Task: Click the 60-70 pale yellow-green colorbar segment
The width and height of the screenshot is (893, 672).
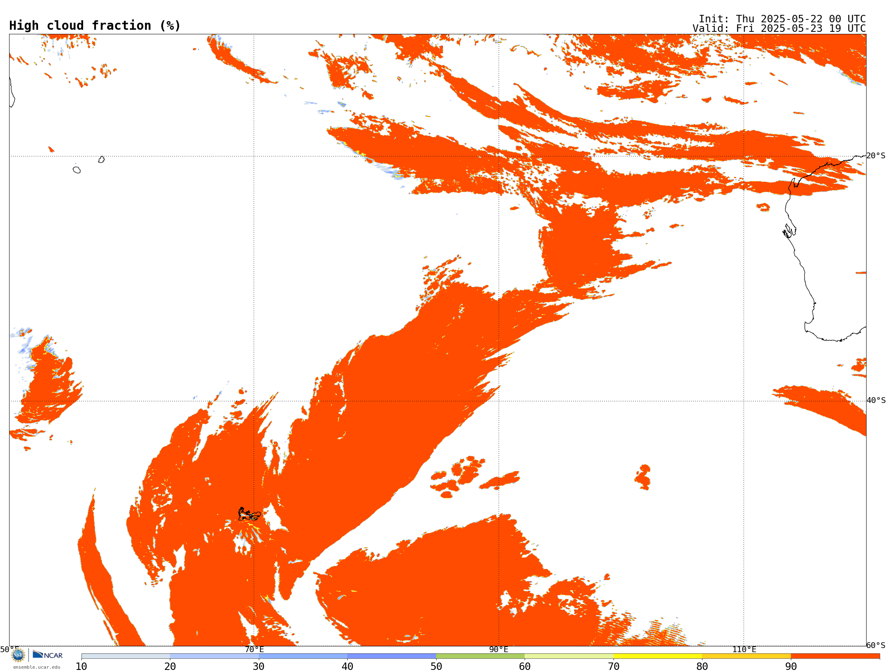Action: (569, 656)
